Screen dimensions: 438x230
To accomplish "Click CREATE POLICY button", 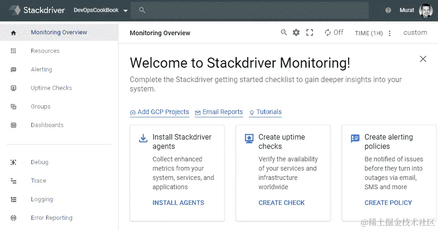I will (388, 203).
